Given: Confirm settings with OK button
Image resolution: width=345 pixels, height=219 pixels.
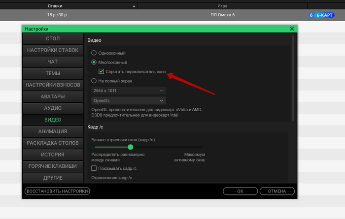Looking at the screenshot, I should (241, 191).
